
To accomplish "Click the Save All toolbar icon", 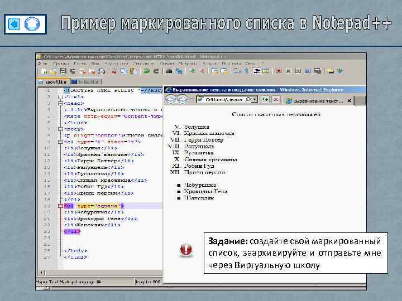I will (x=73, y=71).
